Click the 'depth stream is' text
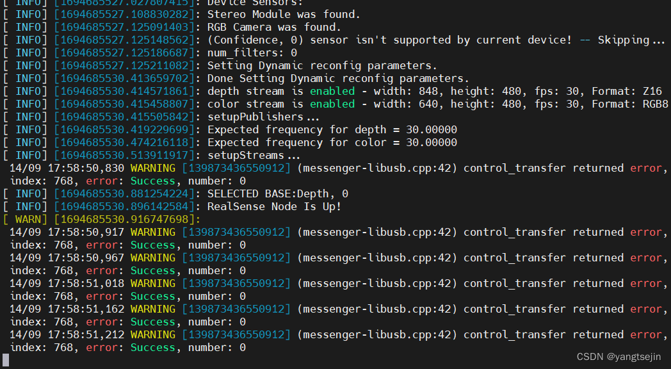 [255, 92]
